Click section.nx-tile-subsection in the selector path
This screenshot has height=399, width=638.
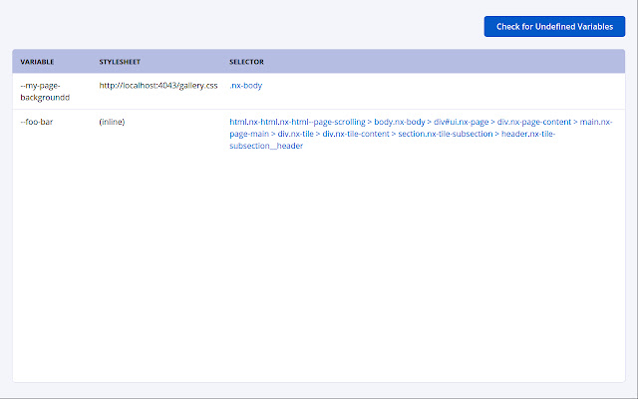pyautogui.click(x=444, y=134)
